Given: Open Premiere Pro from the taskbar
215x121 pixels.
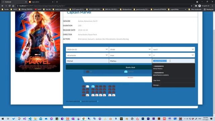Looking at the screenshot, I should coord(148,119).
